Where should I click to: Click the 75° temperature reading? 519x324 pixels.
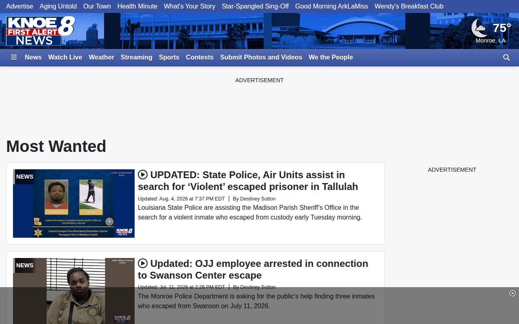coord(502,28)
